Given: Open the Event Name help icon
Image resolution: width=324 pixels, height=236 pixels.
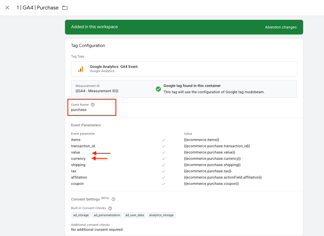Looking at the screenshot, I should tap(93, 105).
